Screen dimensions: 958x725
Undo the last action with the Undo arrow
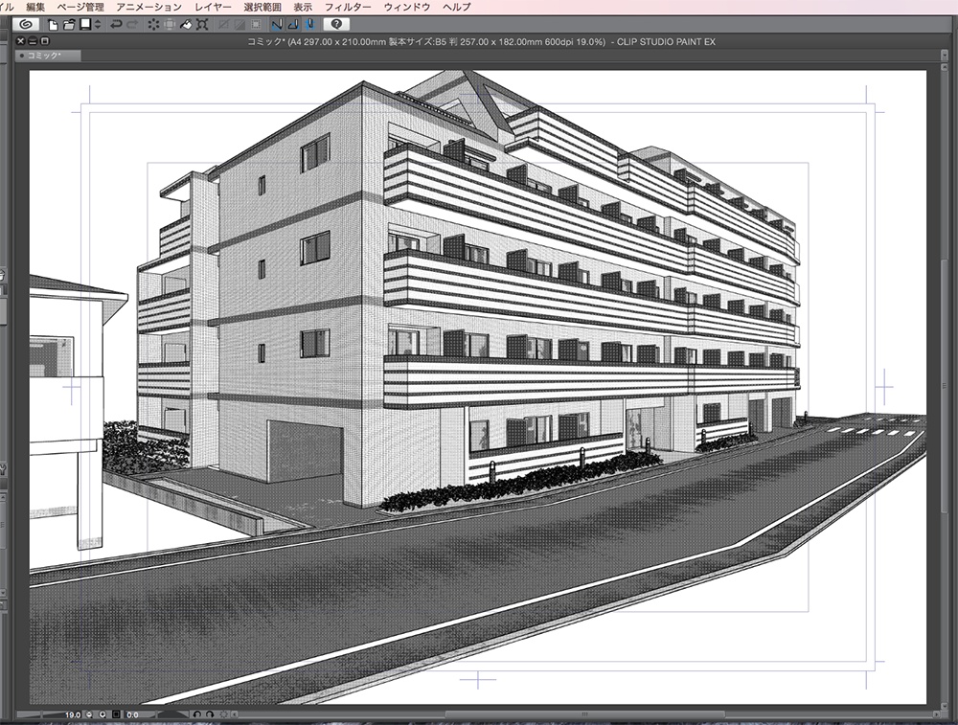tap(115, 25)
